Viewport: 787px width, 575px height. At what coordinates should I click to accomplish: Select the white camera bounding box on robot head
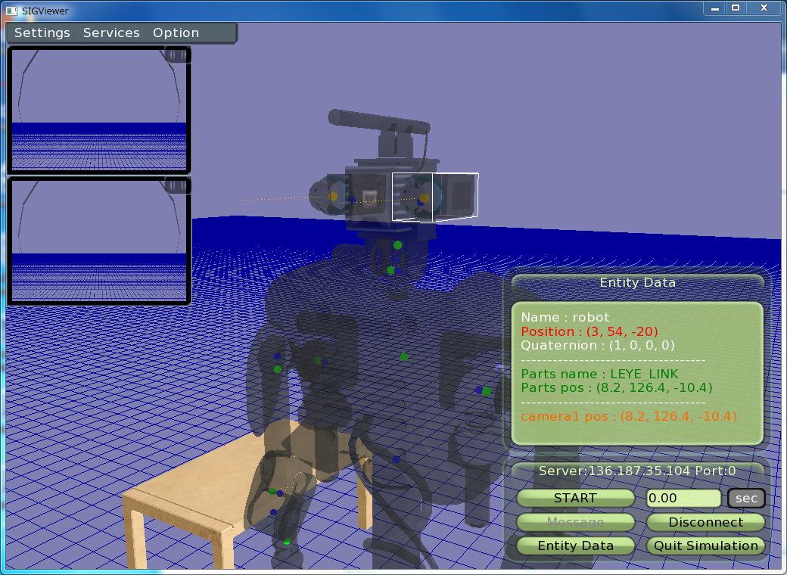click(x=435, y=197)
